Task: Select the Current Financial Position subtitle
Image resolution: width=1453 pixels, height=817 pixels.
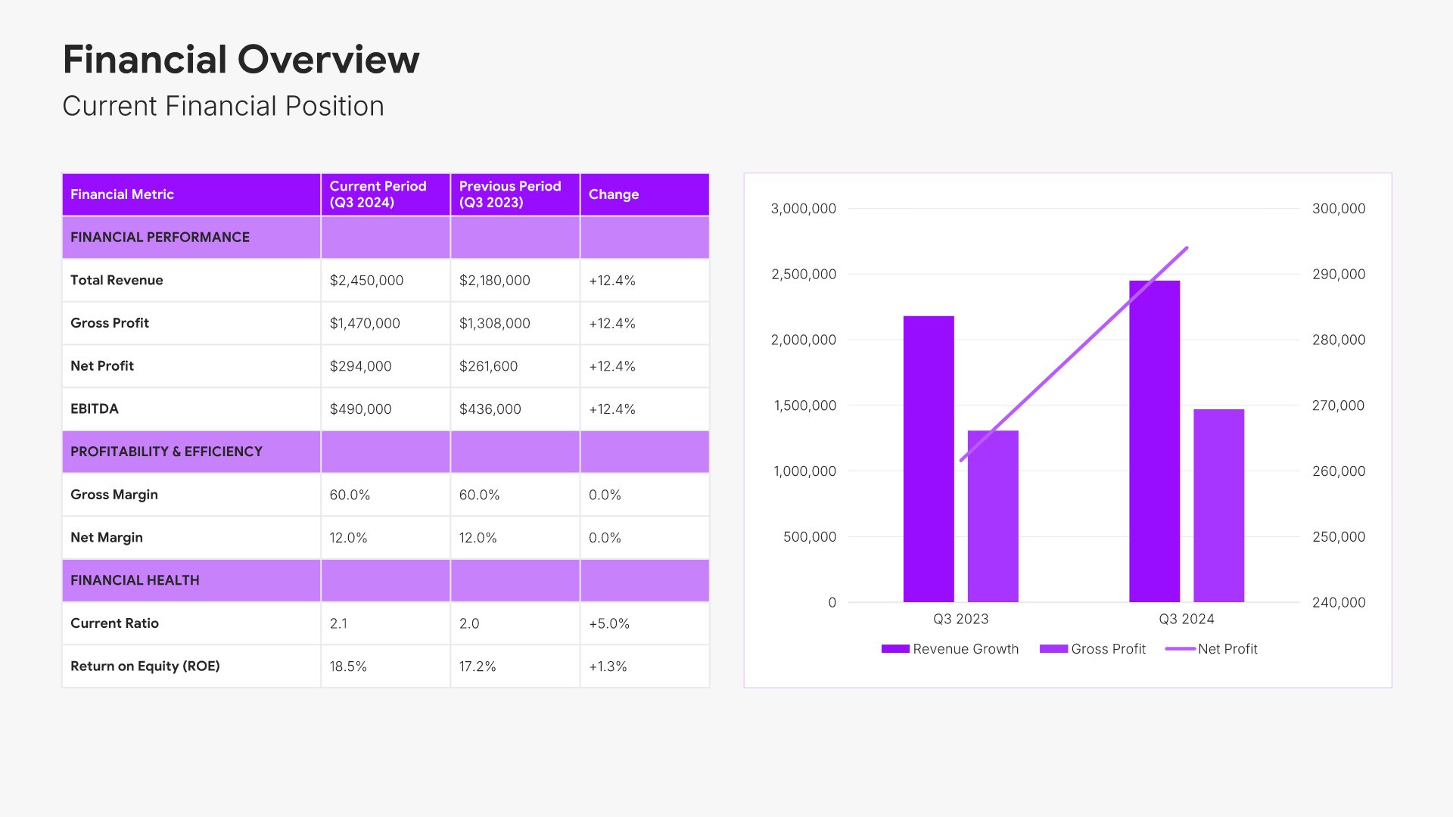Action: point(223,106)
